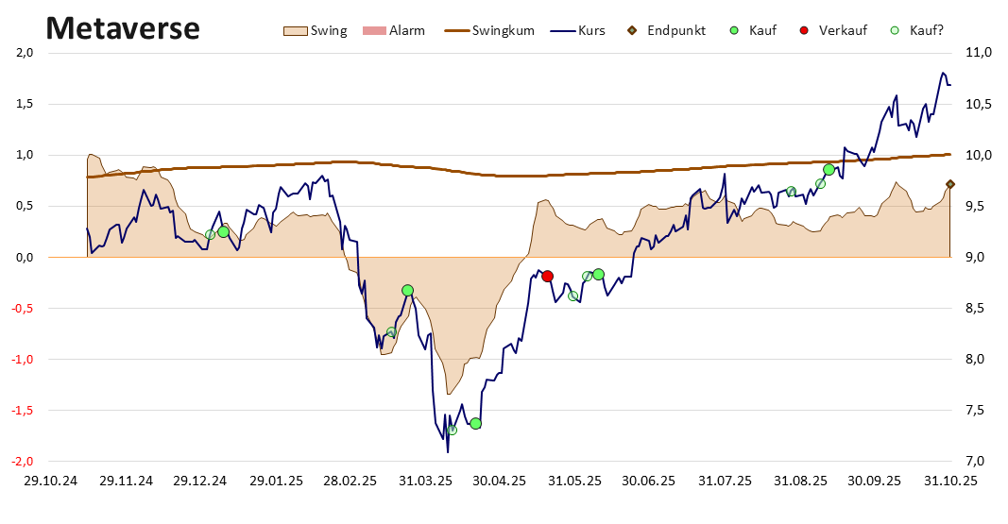Select the Endpunkt diamond at chart's right end
This screenshot has height=524, width=1008.
950,184
